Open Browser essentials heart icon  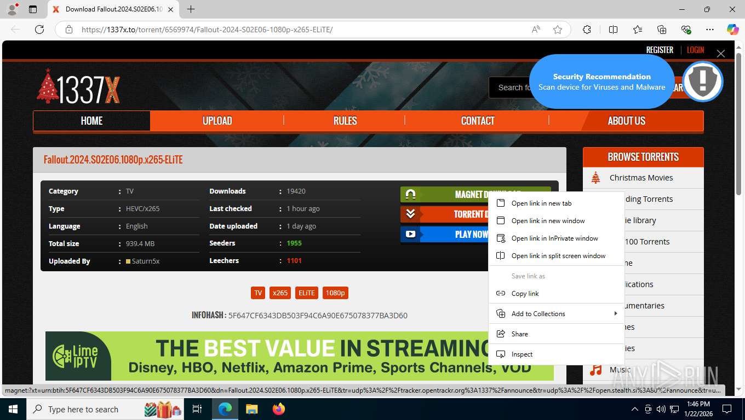(686, 30)
